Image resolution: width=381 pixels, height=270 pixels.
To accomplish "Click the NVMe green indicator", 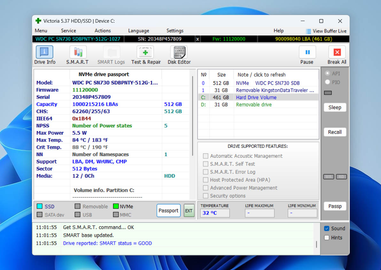I will [x=116, y=206].
